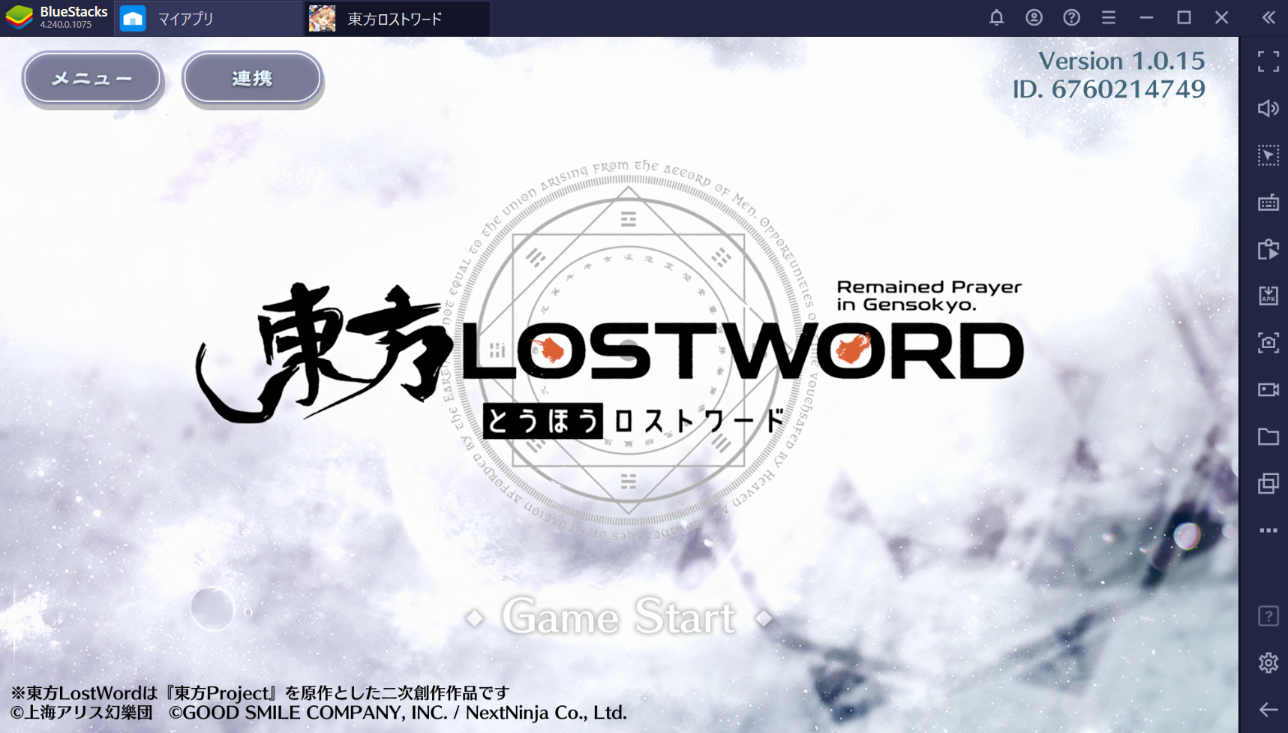Click the マイアプリ tab home icon

point(133,18)
